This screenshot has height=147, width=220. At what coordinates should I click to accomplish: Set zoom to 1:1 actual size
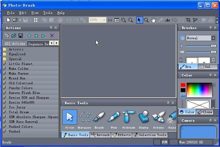pyautogui.click(x=110, y=20)
